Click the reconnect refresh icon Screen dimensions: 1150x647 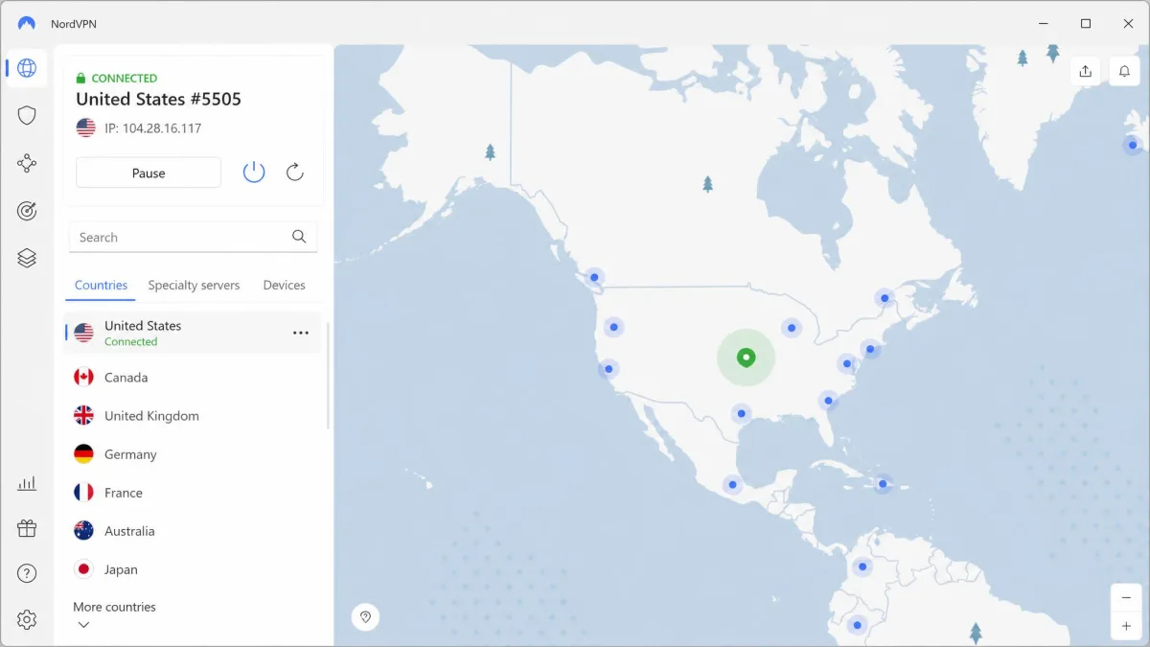pyautogui.click(x=295, y=173)
